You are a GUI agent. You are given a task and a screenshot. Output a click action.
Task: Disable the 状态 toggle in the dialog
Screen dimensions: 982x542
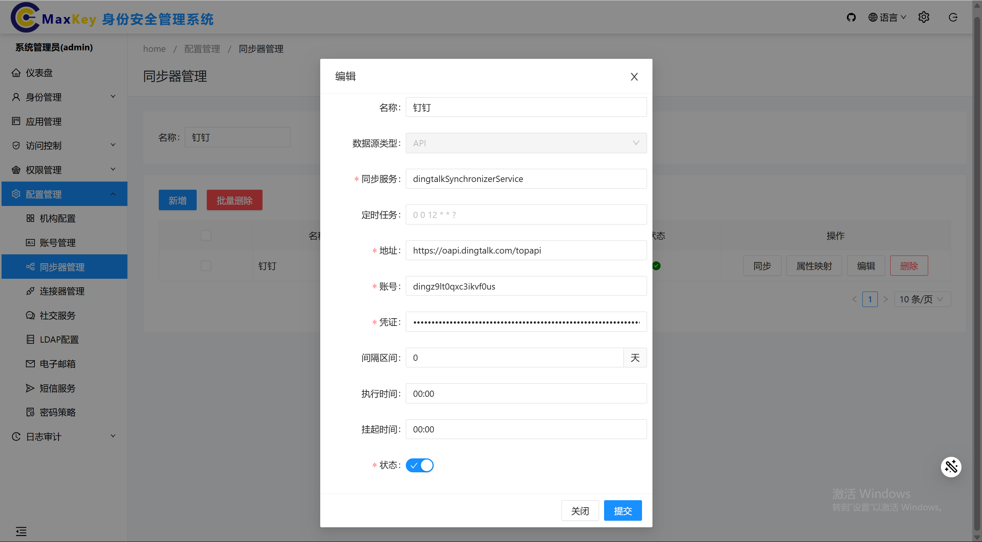419,465
